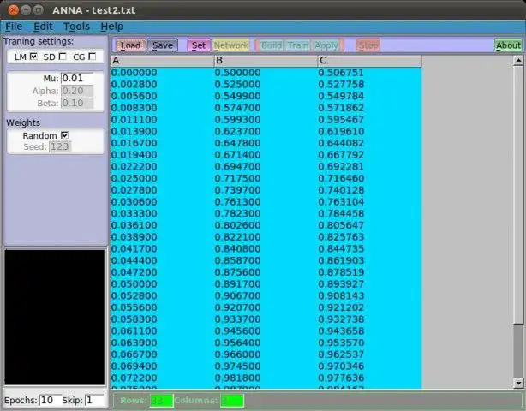
Task: Select cell 0.716460
Action: [341, 178]
